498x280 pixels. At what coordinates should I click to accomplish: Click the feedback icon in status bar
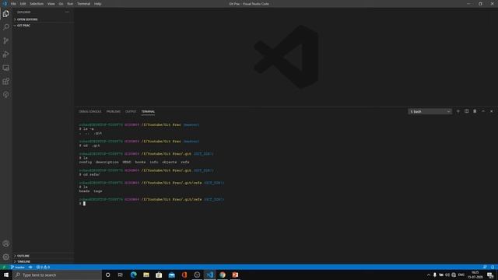click(x=485, y=267)
